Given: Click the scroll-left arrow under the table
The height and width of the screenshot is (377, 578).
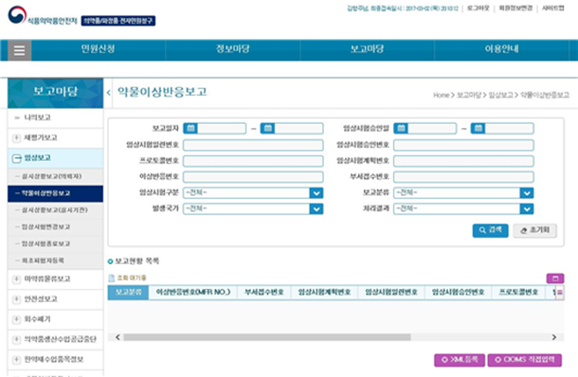Looking at the screenshot, I should 117,337.
